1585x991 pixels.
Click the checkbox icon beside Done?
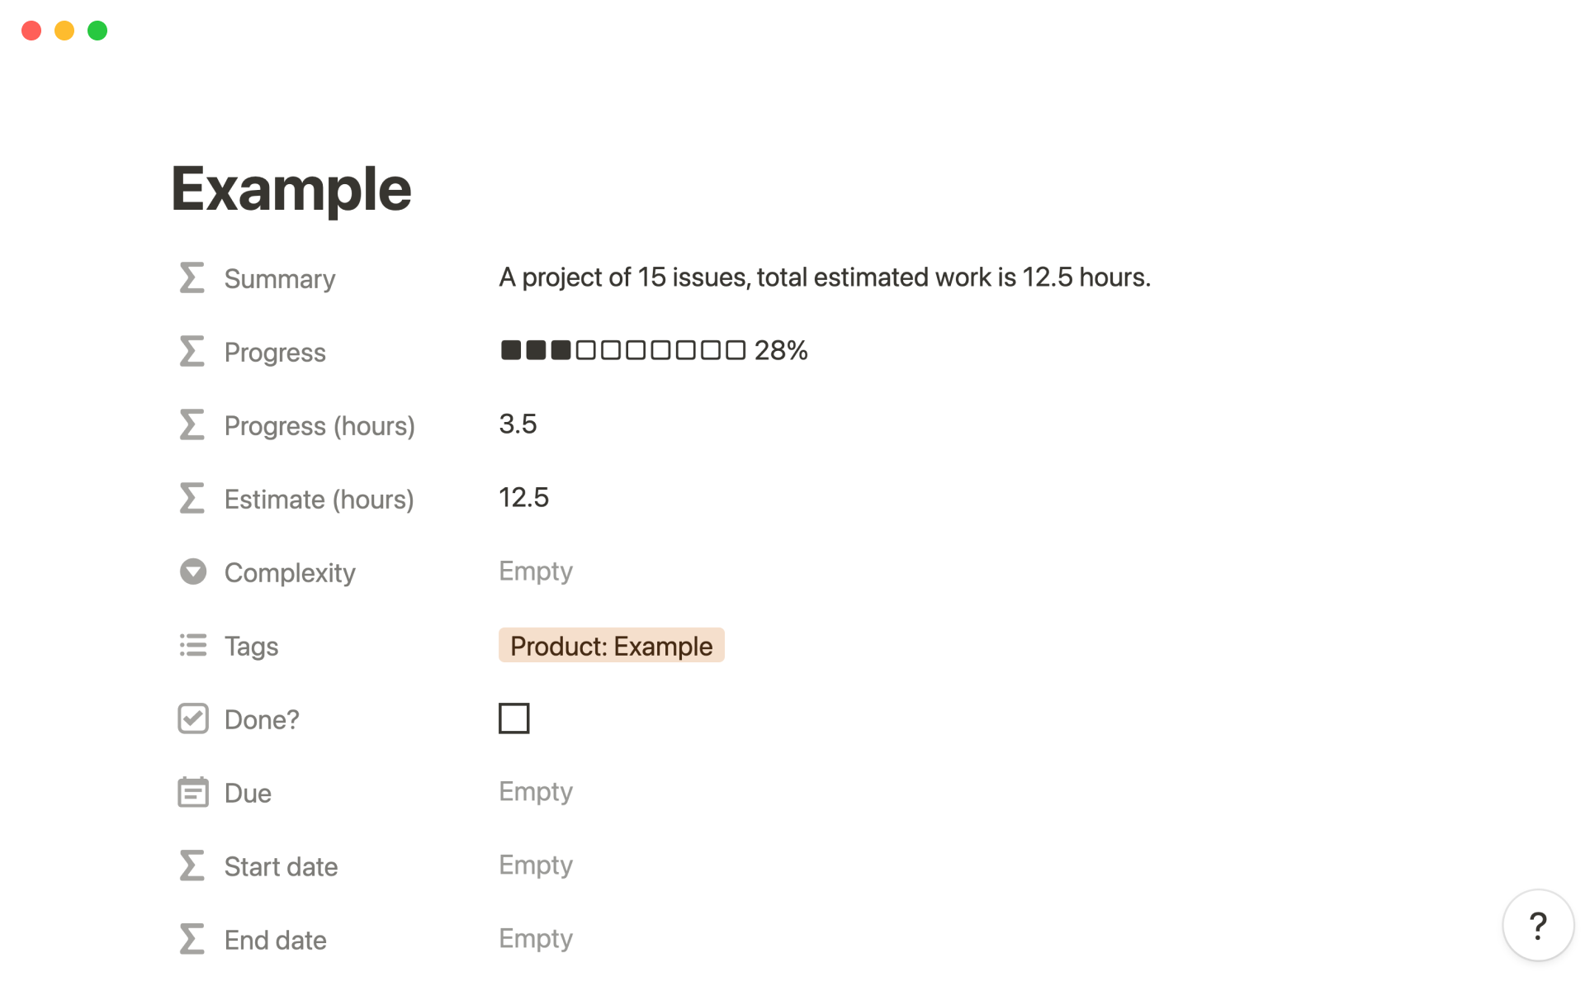coord(192,718)
